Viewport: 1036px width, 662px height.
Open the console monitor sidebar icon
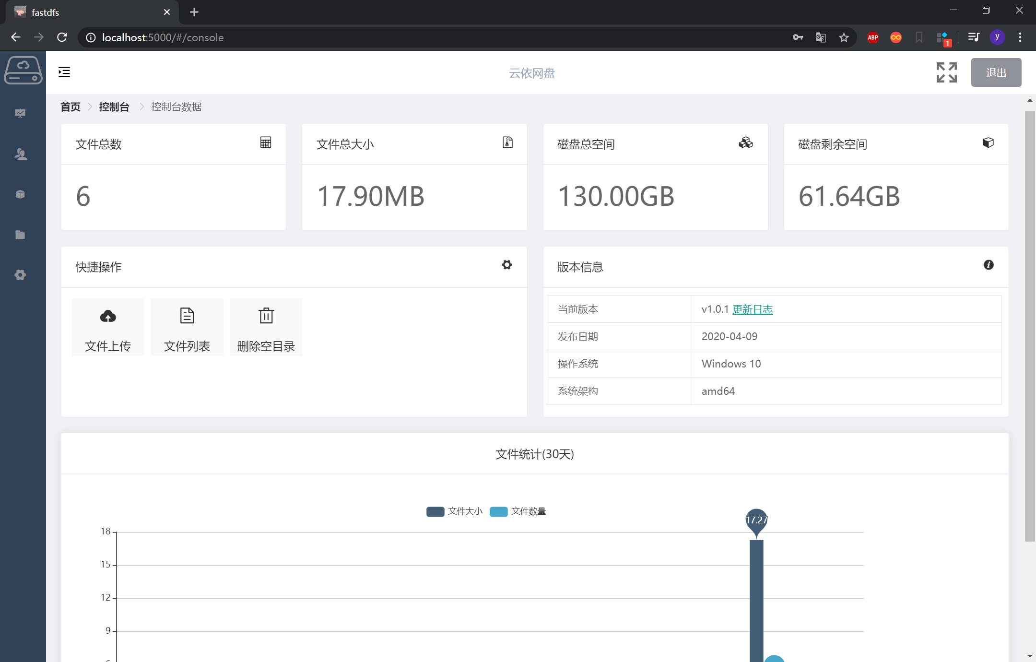click(x=20, y=113)
